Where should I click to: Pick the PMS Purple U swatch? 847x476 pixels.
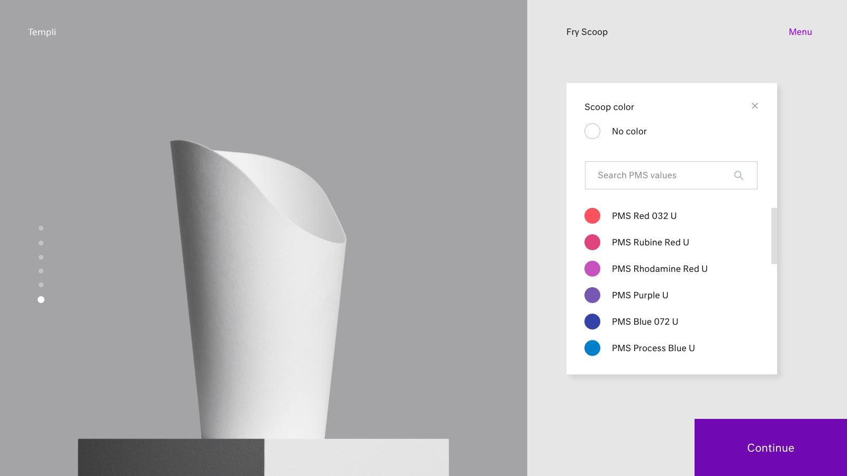(x=592, y=295)
